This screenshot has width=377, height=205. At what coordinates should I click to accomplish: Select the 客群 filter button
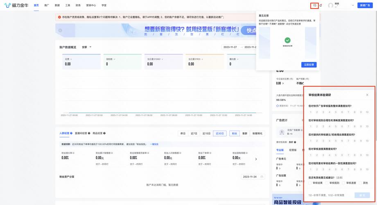(x=245, y=133)
